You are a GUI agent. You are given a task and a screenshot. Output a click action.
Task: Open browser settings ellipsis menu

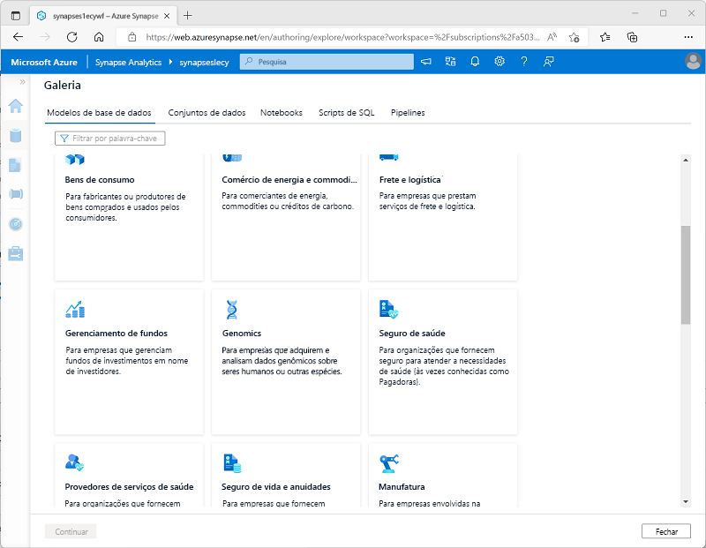[x=688, y=37]
